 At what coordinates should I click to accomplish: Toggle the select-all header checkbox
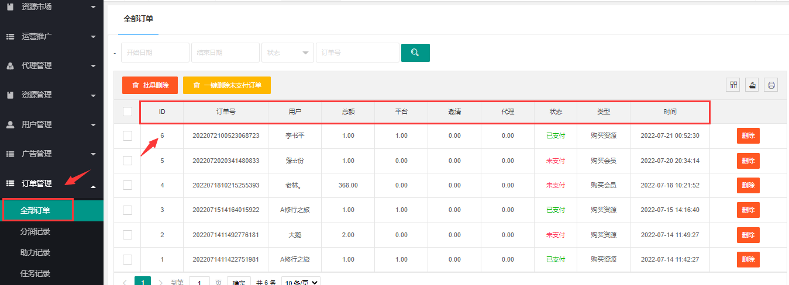[128, 112]
